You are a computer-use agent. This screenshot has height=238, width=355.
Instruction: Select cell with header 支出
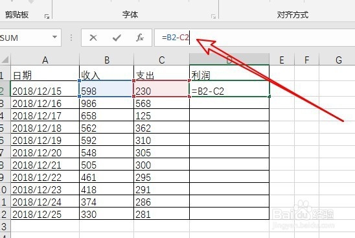pyautogui.click(x=161, y=73)
